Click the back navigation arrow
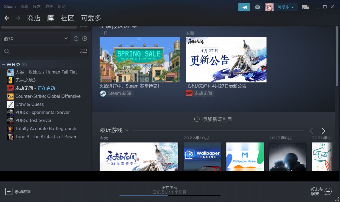 [7, 18]
